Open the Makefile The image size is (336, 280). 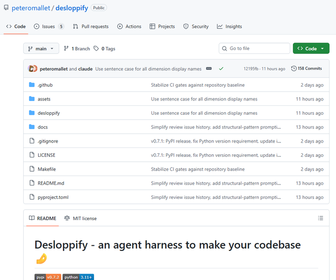[47, 169]
